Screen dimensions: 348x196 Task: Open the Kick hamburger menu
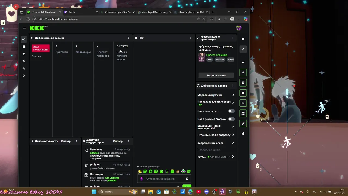[24, 28]
